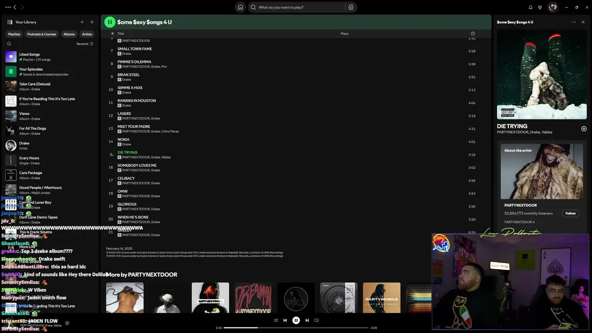
Task: Follow PARTYNEXTDOOR
Action: [x=571, y=213]
